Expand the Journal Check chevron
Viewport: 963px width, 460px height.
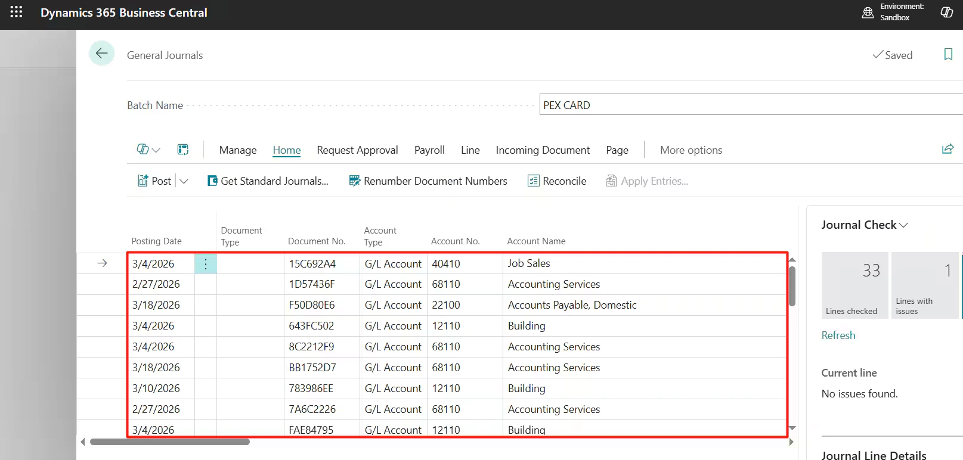[x=903, y=225]
